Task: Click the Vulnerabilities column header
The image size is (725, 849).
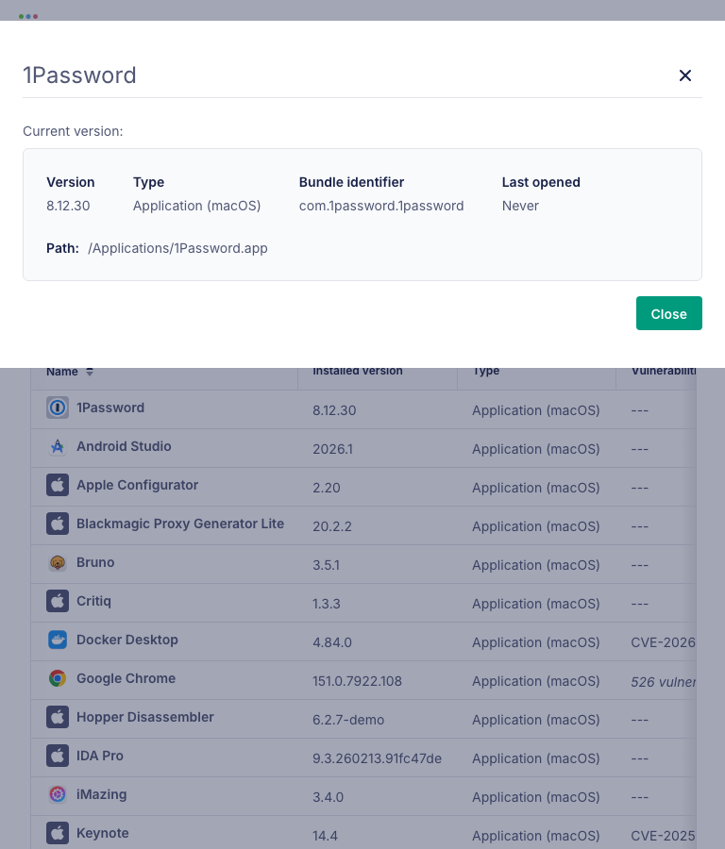Action: coord(664,372)
